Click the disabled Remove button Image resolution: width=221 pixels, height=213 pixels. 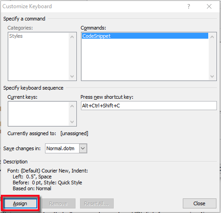[59, 203]
